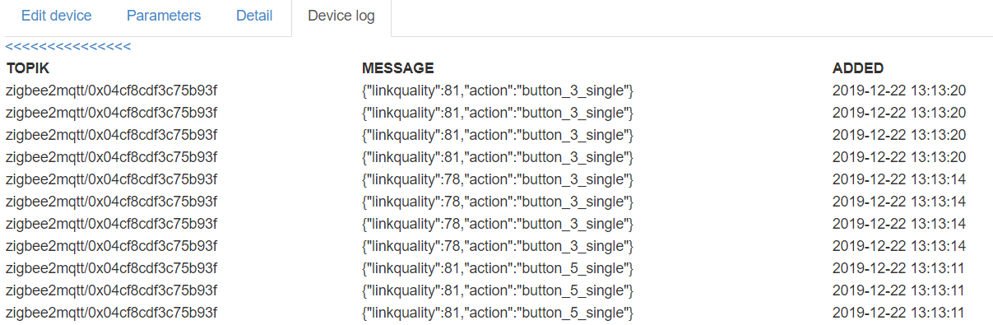Image resolution: width=993 pixels, height=325 pixels.
Task: Click the TOPIK column header
Action: pyautogui.click(x=28, y=68)
